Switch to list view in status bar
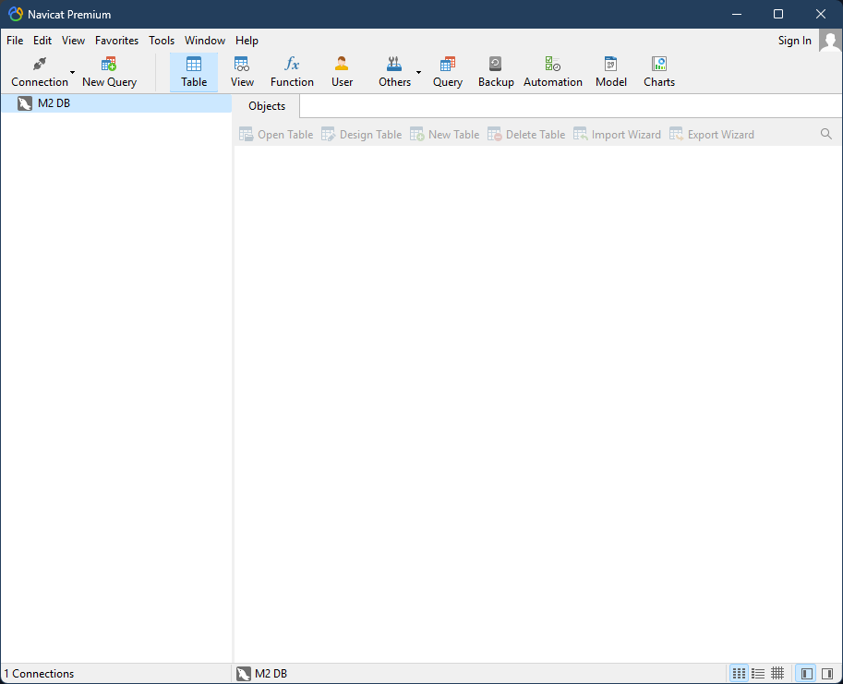843x684 pixels. click(x=758, y=674)
